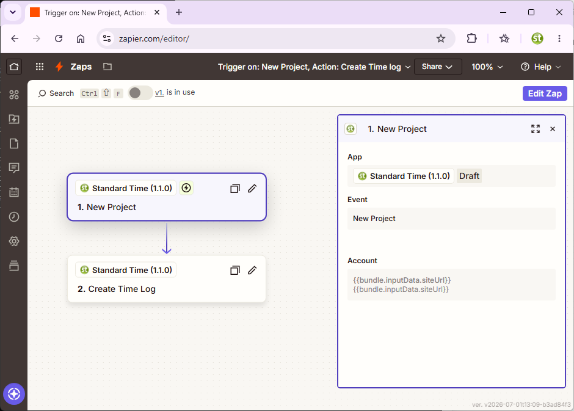Open the Zap folder icon

point(107,67)
